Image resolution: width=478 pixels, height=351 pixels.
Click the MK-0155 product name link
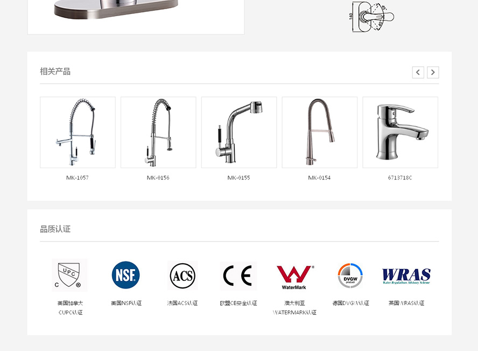[238, 177]
